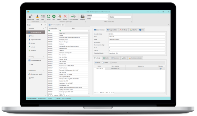Click the green Osveži refresh icon
Image resolution: width=197 pixels, height=116 pixels.
click(x=49, y=16)
